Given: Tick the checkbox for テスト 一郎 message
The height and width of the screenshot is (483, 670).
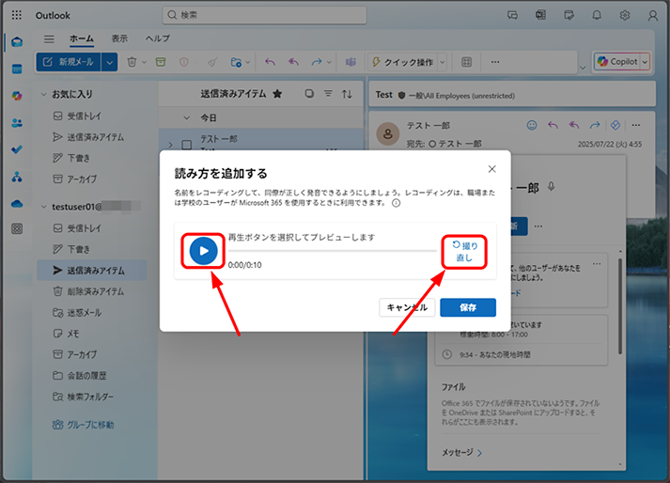Looking at the screenshot, I should pyautogui.click(x=187, y=145).
